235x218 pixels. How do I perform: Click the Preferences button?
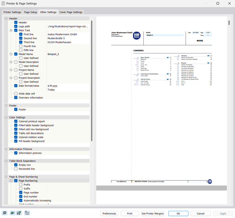[x=109, y=213]
